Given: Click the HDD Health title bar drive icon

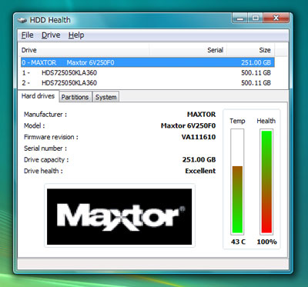Looking at the screenshot, I should (x=22, y=20).
